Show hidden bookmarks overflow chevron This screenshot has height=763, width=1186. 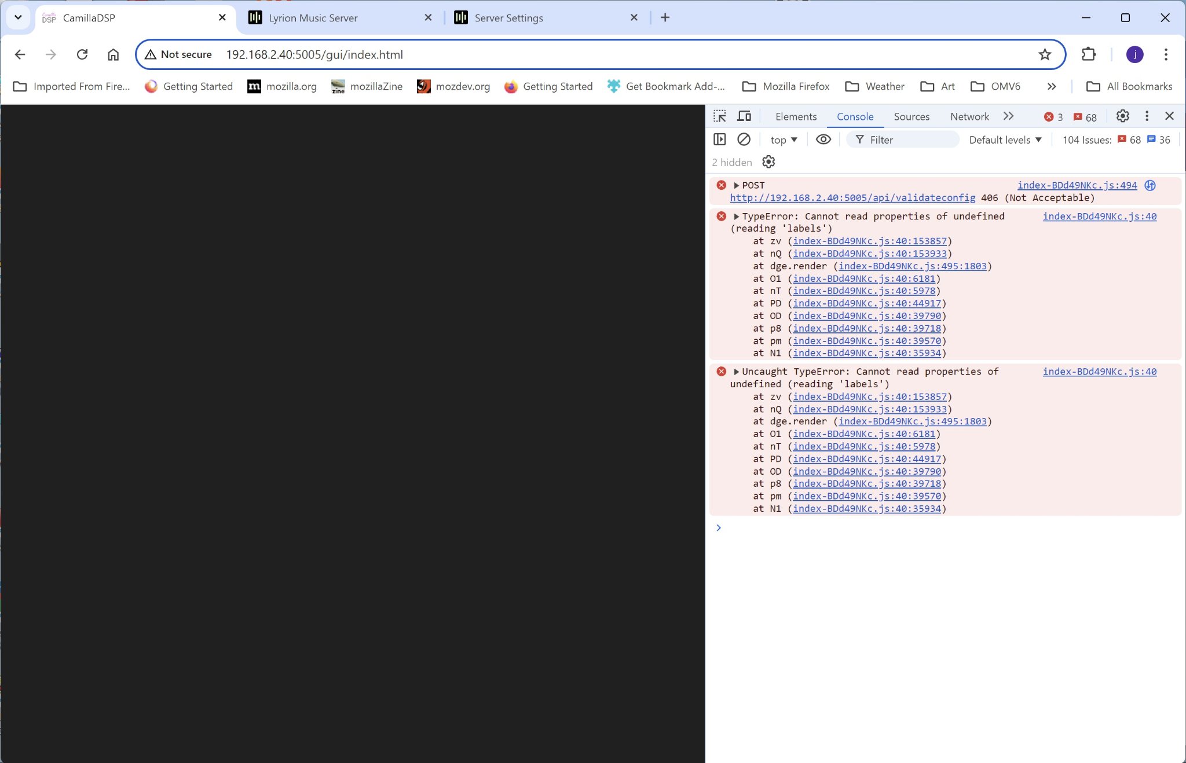point(1052,86)
